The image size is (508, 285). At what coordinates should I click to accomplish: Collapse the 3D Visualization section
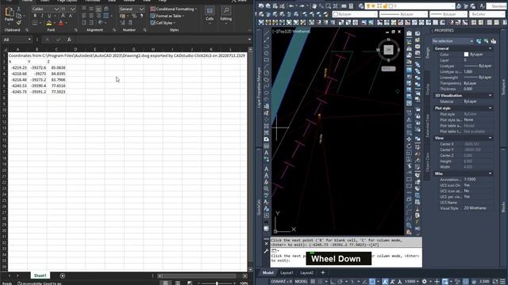490,95
